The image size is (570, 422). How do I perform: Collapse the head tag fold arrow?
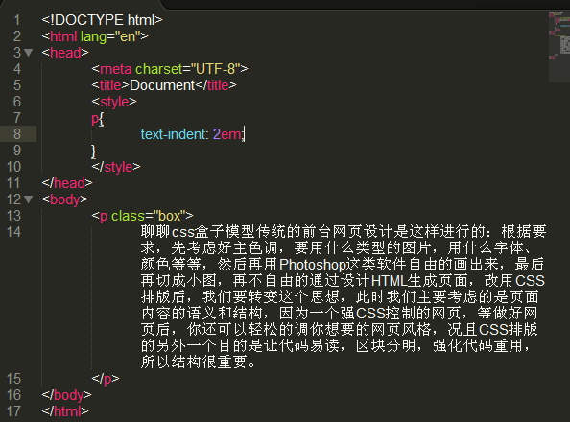tap(29, 53)
